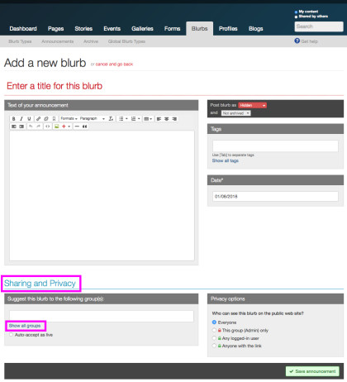Screen dimensions: 347x382
Task: Insert an image into the blurb
Action: [x=57, y=127]
